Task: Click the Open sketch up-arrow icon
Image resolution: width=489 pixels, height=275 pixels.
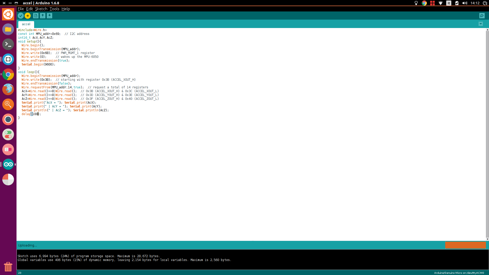Action: 43,16
